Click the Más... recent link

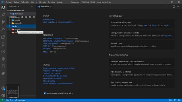click(45, 52)
